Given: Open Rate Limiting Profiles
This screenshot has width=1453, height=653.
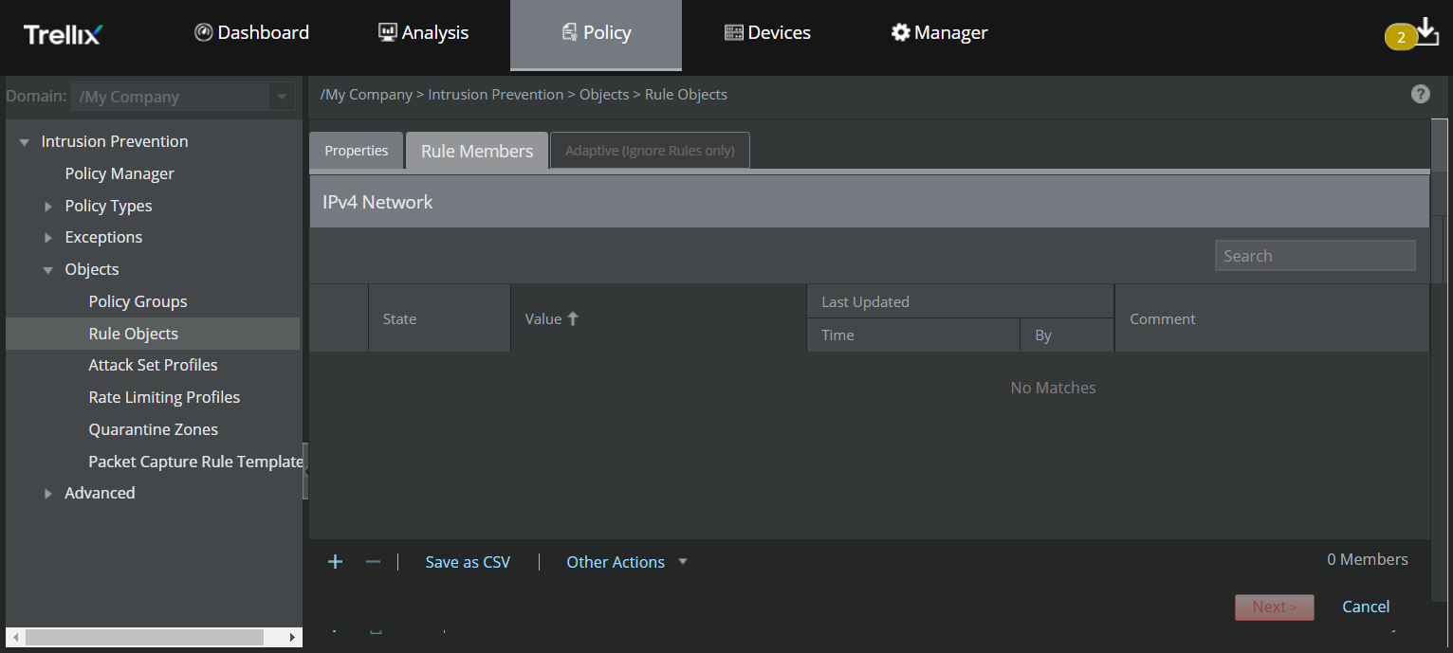Looking at the screenshot, I should pos(164,397).
